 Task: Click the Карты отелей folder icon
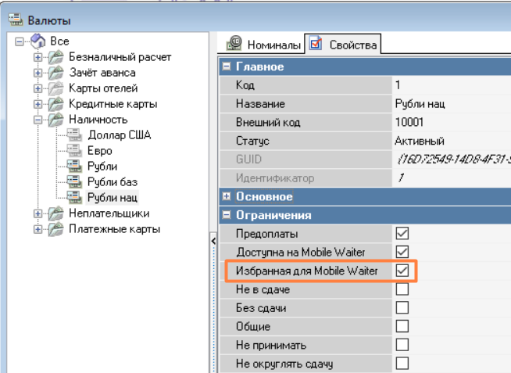click(x=55, y=88)
